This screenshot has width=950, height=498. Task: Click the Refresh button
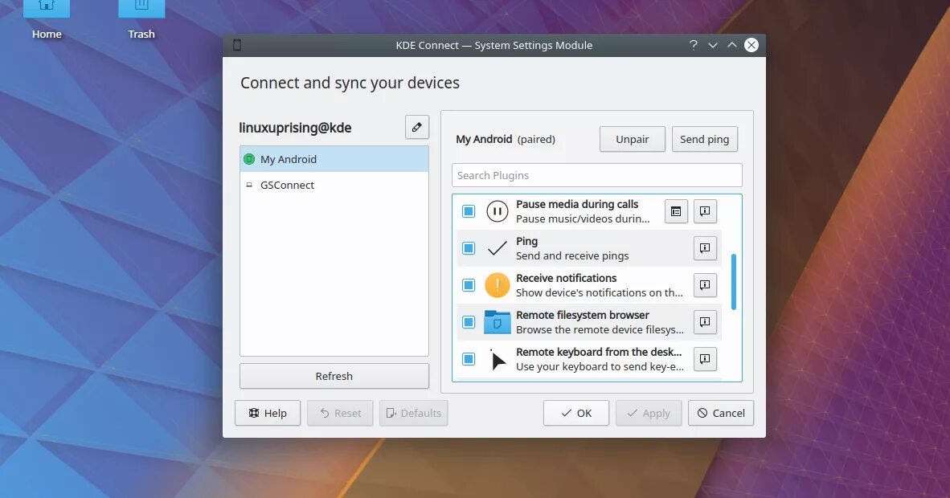coord(334,376)
